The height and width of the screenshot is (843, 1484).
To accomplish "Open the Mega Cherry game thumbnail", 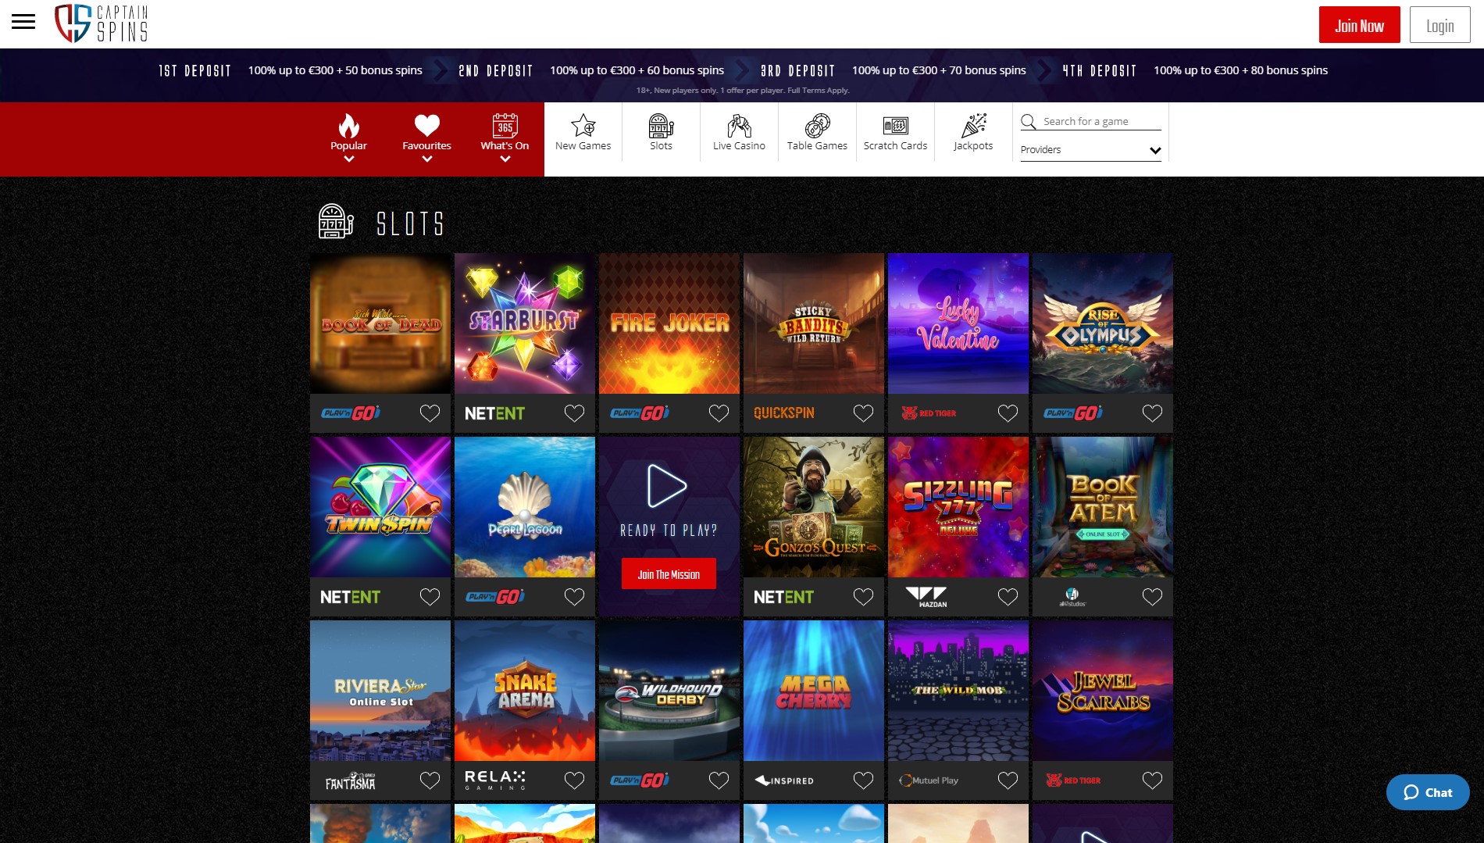I will coord(814,691).
